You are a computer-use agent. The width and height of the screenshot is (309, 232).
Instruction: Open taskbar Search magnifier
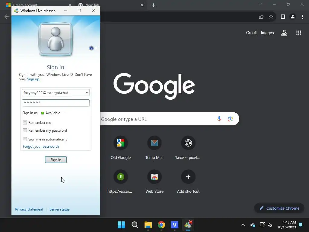tap(135, 225)
